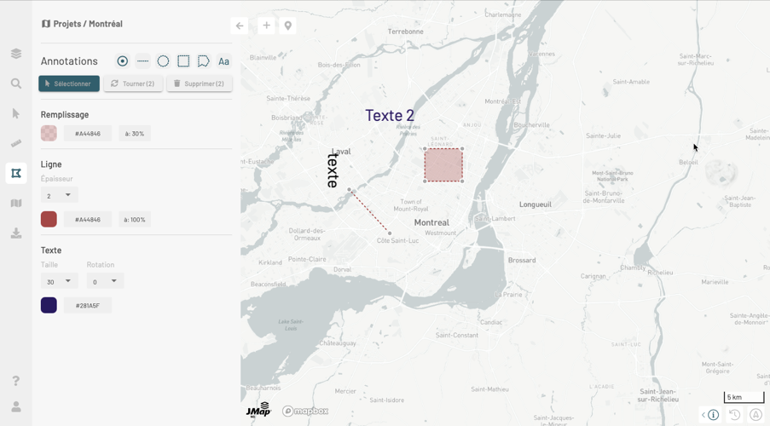The image size is (770, 426).
Task: Select the text annotation tool (Aa)
Action: [x=223, y=61]
